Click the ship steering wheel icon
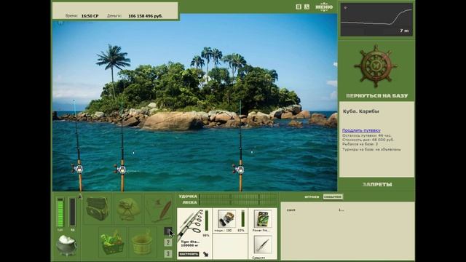This screenshot has width=466, height=262. (x=376, y=66)
